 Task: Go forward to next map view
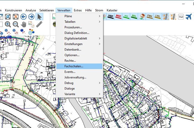click(x=31, y=17)
